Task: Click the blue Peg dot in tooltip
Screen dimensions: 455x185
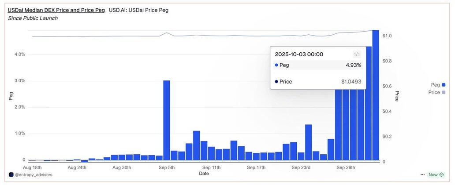Action: point(276,65)
